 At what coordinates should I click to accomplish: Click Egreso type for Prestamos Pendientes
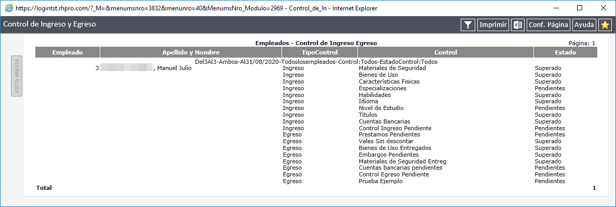pos(292,134)
